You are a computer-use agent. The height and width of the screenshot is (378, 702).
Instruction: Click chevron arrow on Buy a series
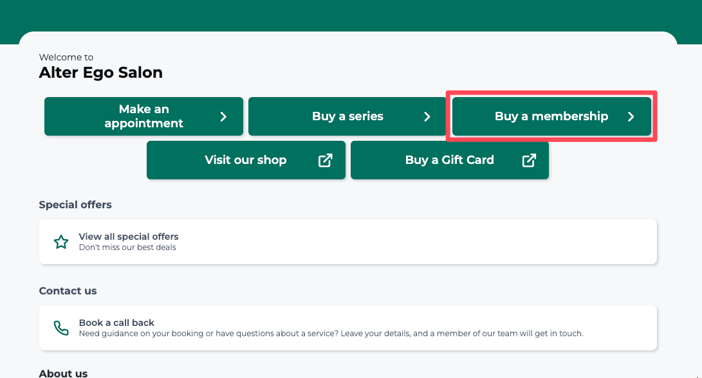[427, 117]
